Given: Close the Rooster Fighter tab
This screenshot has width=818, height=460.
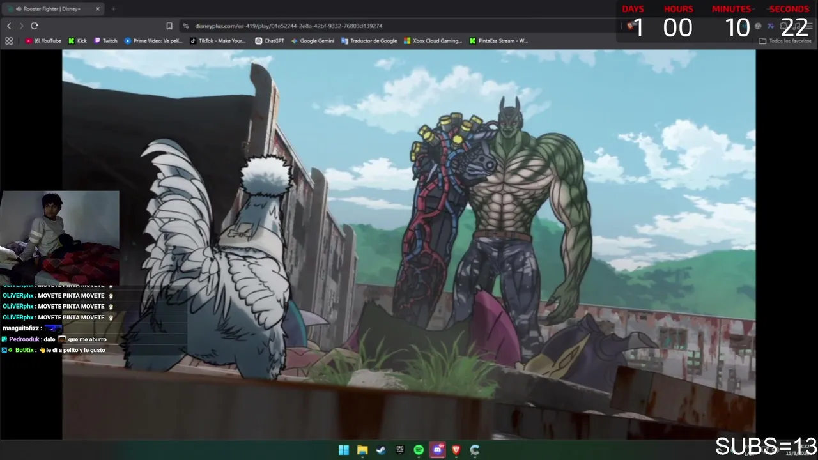Looking at the screenshot, I should [x=98, y=9].
